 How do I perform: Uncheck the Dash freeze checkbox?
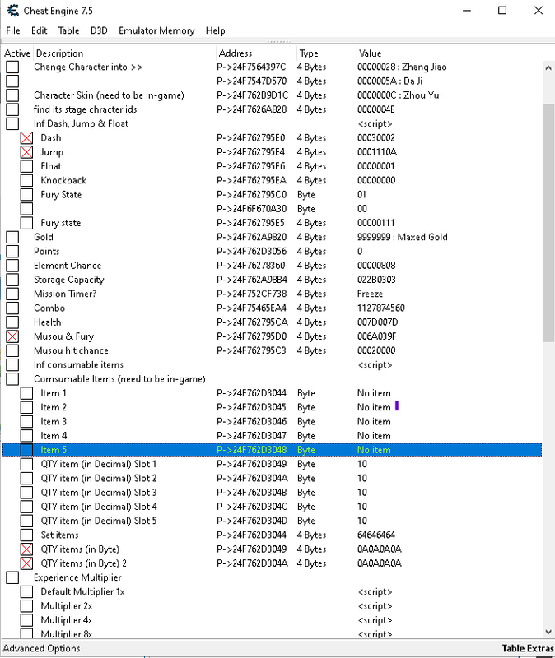click(27, 138)
